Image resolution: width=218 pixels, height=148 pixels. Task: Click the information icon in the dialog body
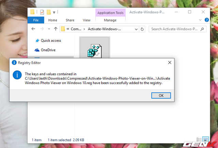pos(17,75)
